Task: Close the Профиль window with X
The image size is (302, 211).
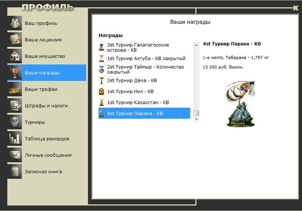Action: (296, 8)
